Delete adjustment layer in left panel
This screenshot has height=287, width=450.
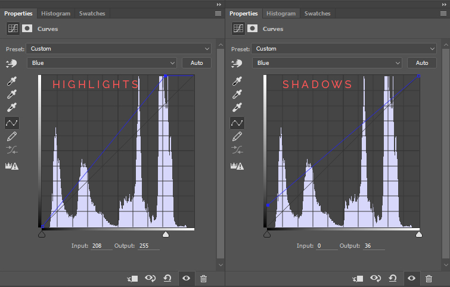[203, 279]
